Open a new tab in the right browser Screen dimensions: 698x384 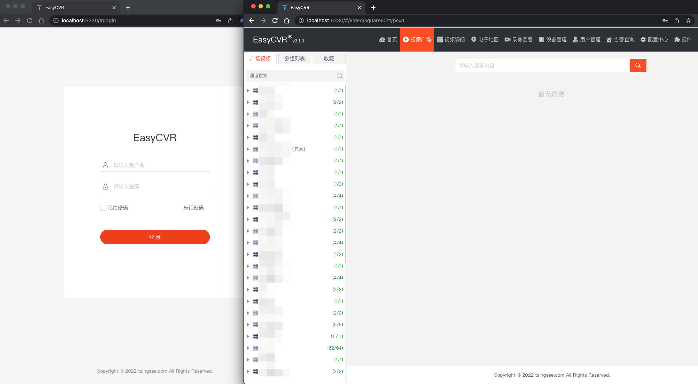tap(373, 7)
